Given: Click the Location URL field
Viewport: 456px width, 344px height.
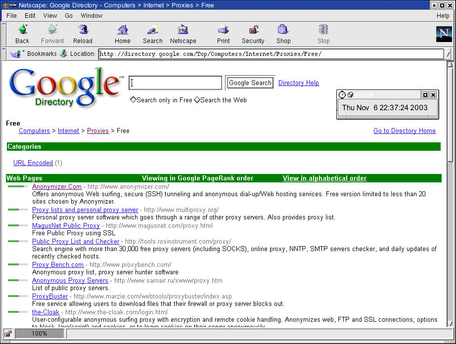Looking at the screenshot, I should click(271, 54).
